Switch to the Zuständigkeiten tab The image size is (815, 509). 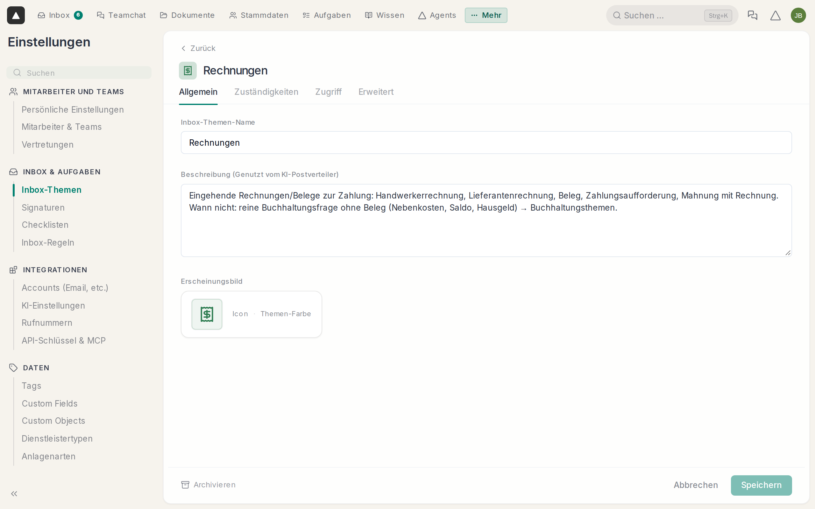pos(266,92)
